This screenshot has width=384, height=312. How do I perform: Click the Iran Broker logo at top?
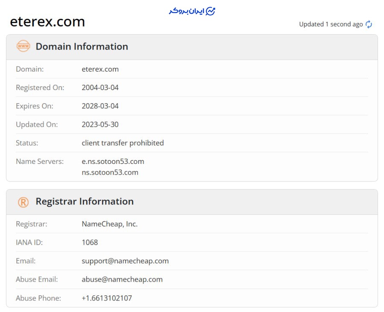pos(192,11)
